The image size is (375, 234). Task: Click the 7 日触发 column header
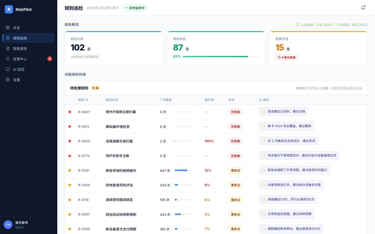click(166, 100)
